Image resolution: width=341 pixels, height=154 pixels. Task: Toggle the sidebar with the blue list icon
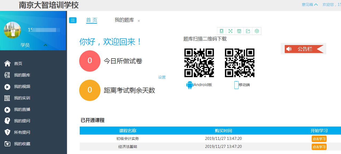(73, 20)
